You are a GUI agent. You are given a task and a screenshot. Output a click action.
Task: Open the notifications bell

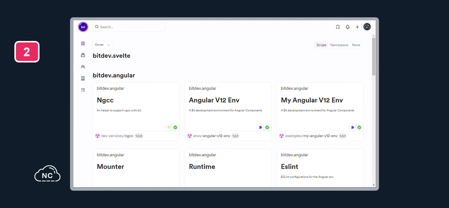point(348,27)
